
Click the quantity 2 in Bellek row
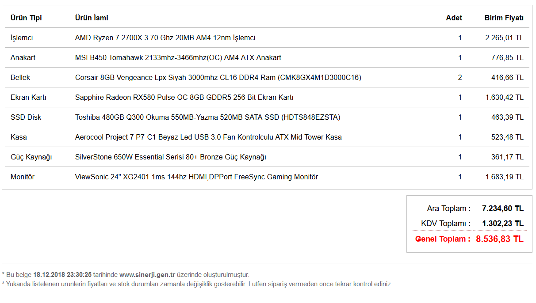point(460,78)
